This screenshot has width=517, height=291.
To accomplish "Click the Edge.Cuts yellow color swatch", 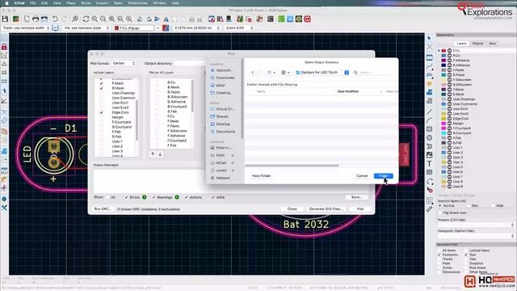I will pos(443,119).
